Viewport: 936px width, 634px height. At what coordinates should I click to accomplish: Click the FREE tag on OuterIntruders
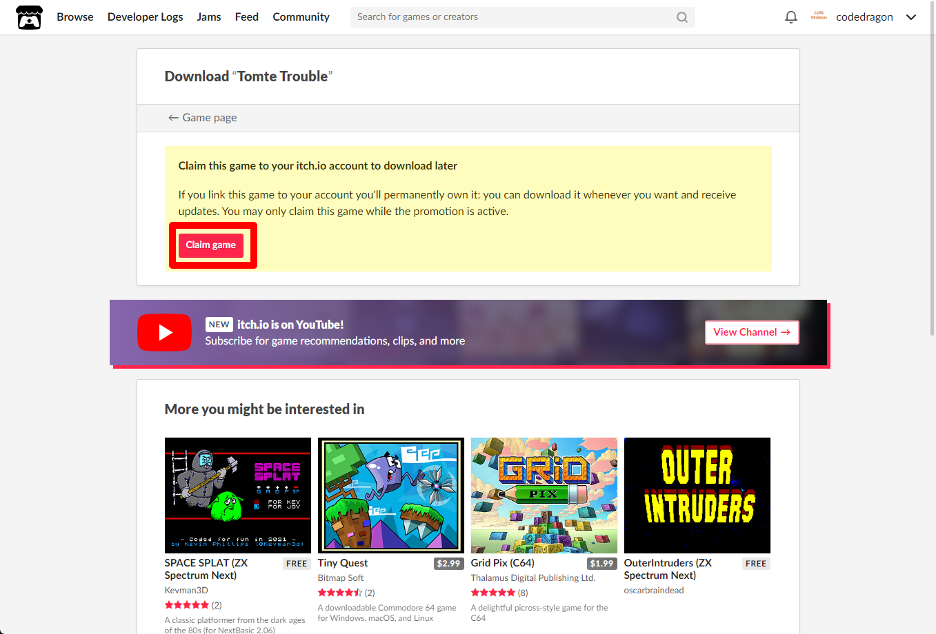pos(756,564)
